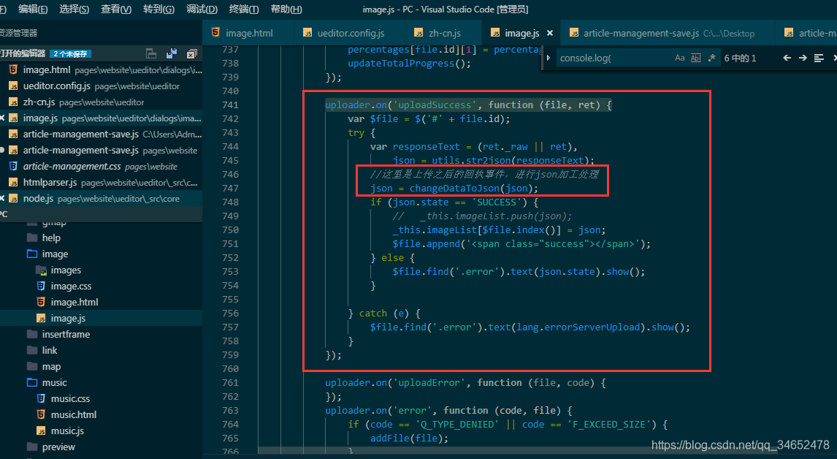Click the 2 个未保存 unsaved badge

(70, 53)
